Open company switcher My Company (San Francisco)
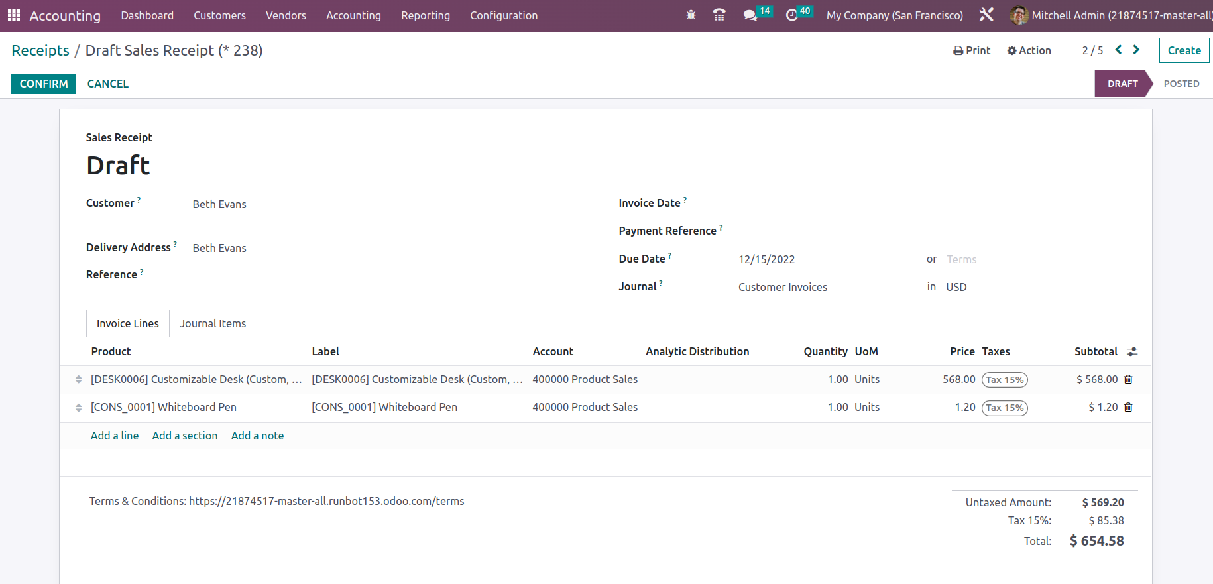Screen dimensions: 1213x584 coord(894,15)
